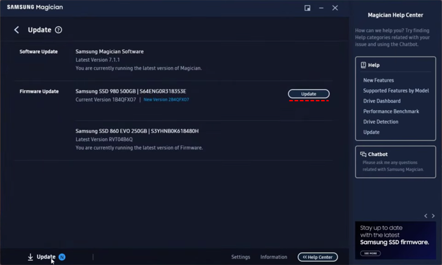This screenshot has width=442, height=265.
Task: Click Latest Version 7.1.1 text
Action: coord(98,60)
